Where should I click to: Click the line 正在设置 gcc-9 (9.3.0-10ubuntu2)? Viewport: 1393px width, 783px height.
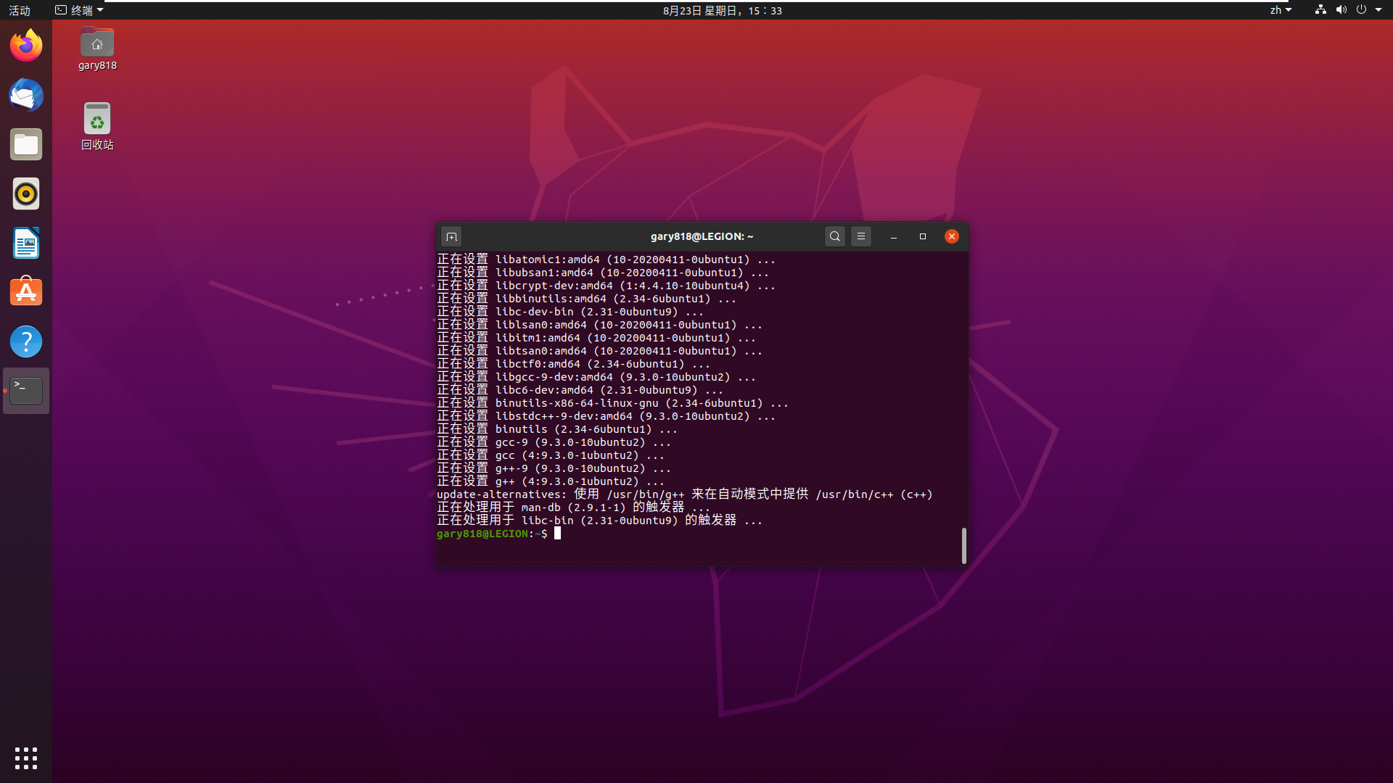click(554, 442)
